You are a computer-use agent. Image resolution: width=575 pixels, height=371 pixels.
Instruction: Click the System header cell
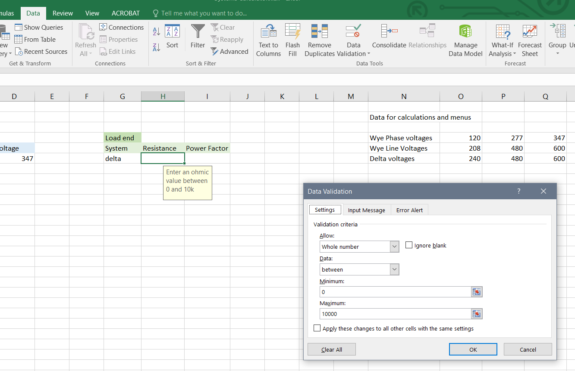click(x=123, y=148)
